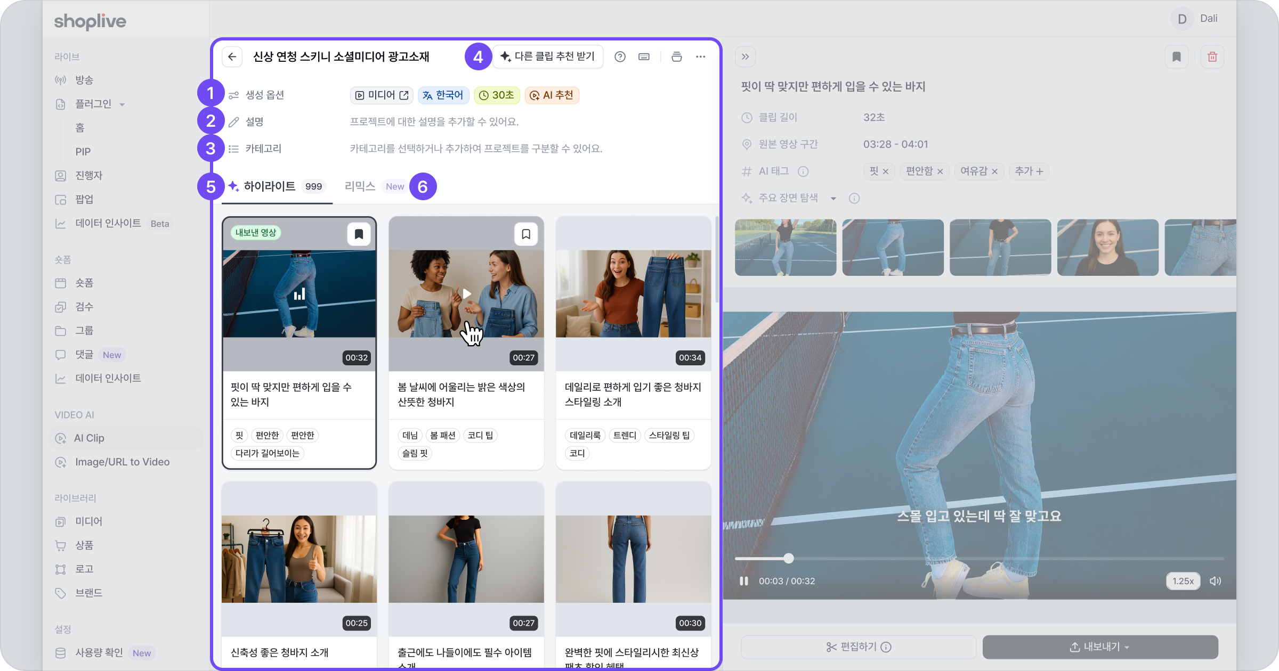This screenshot has width=1279, height=671.
Task: Add a new AI tag with 추가 +
Action: click(x=1029, y=171)
